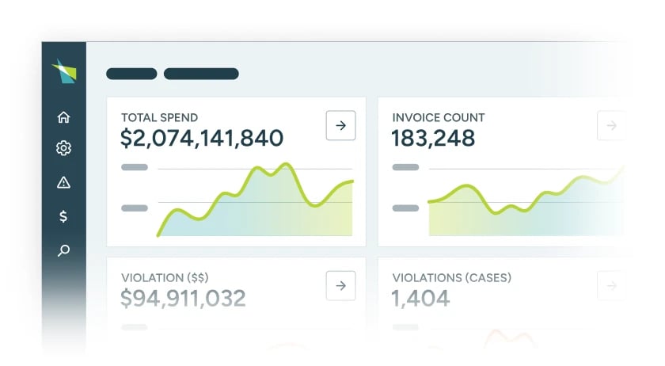Open search via the magnifying glass icon
Screen dimensions: 665x366
click(x=63, y=250)
